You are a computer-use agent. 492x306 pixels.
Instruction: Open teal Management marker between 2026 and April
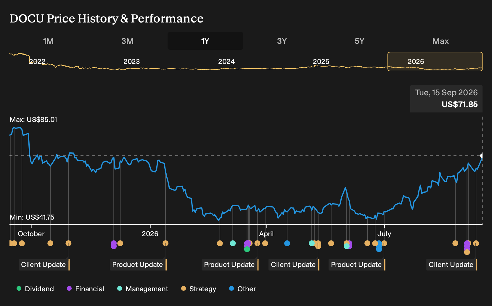tap(233, 243)
